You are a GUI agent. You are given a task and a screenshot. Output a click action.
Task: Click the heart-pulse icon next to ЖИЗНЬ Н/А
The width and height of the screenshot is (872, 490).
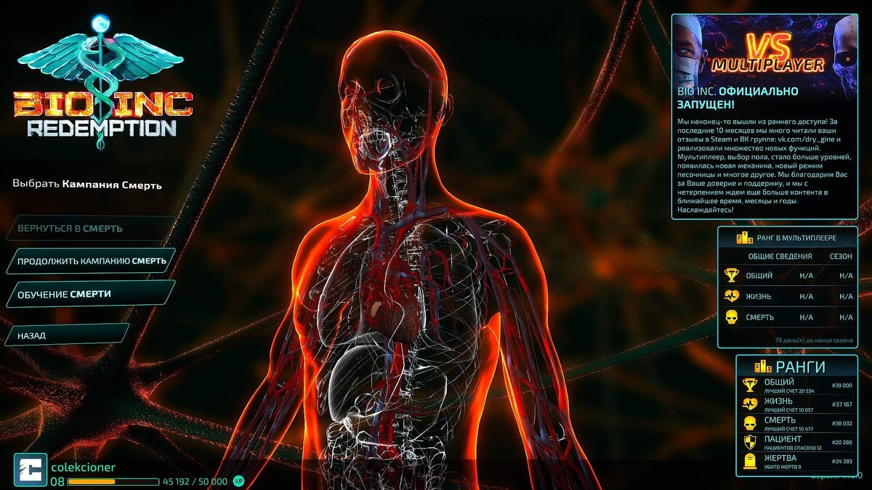pyautogui.click(x=732, y=296)
